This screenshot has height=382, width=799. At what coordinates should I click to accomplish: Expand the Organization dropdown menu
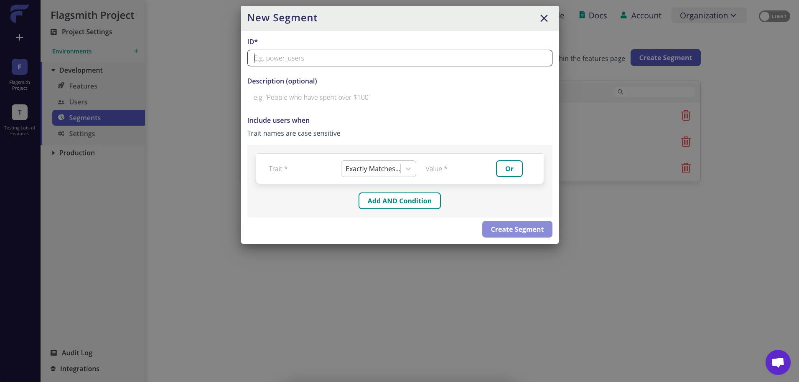click(x=708, y=15)
